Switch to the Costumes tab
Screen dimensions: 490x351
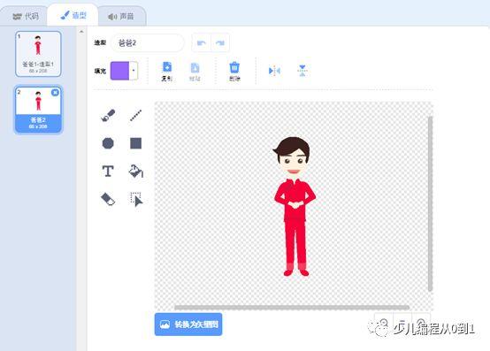tap(73, 15)
